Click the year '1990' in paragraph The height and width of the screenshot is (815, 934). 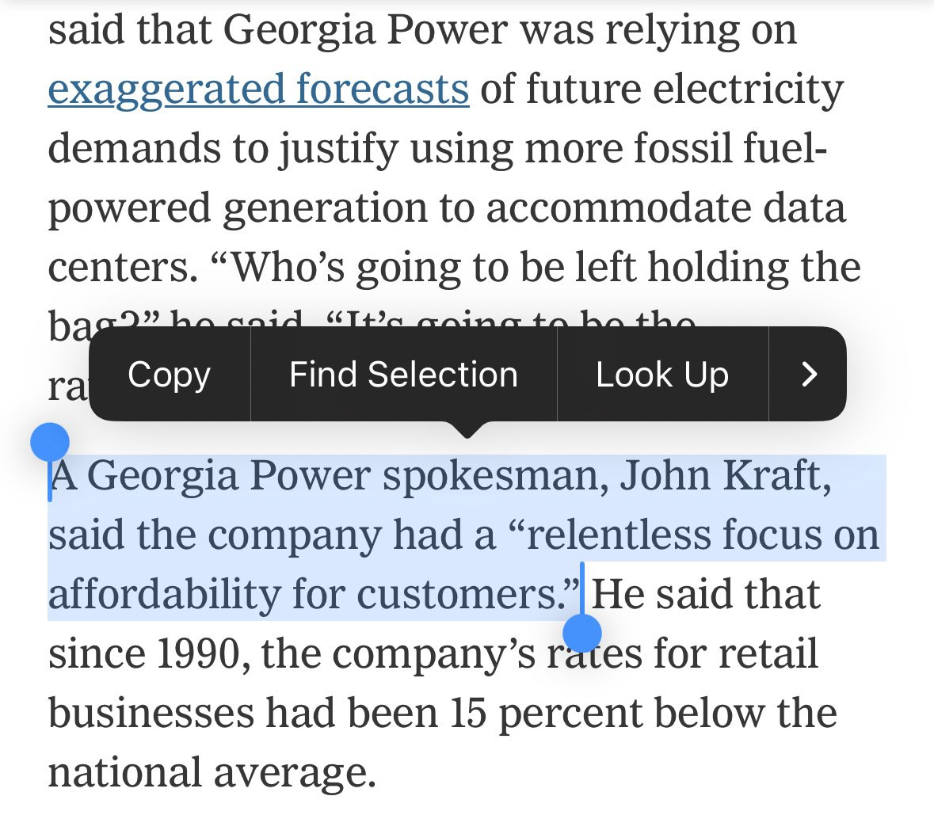tap(200, 653)
